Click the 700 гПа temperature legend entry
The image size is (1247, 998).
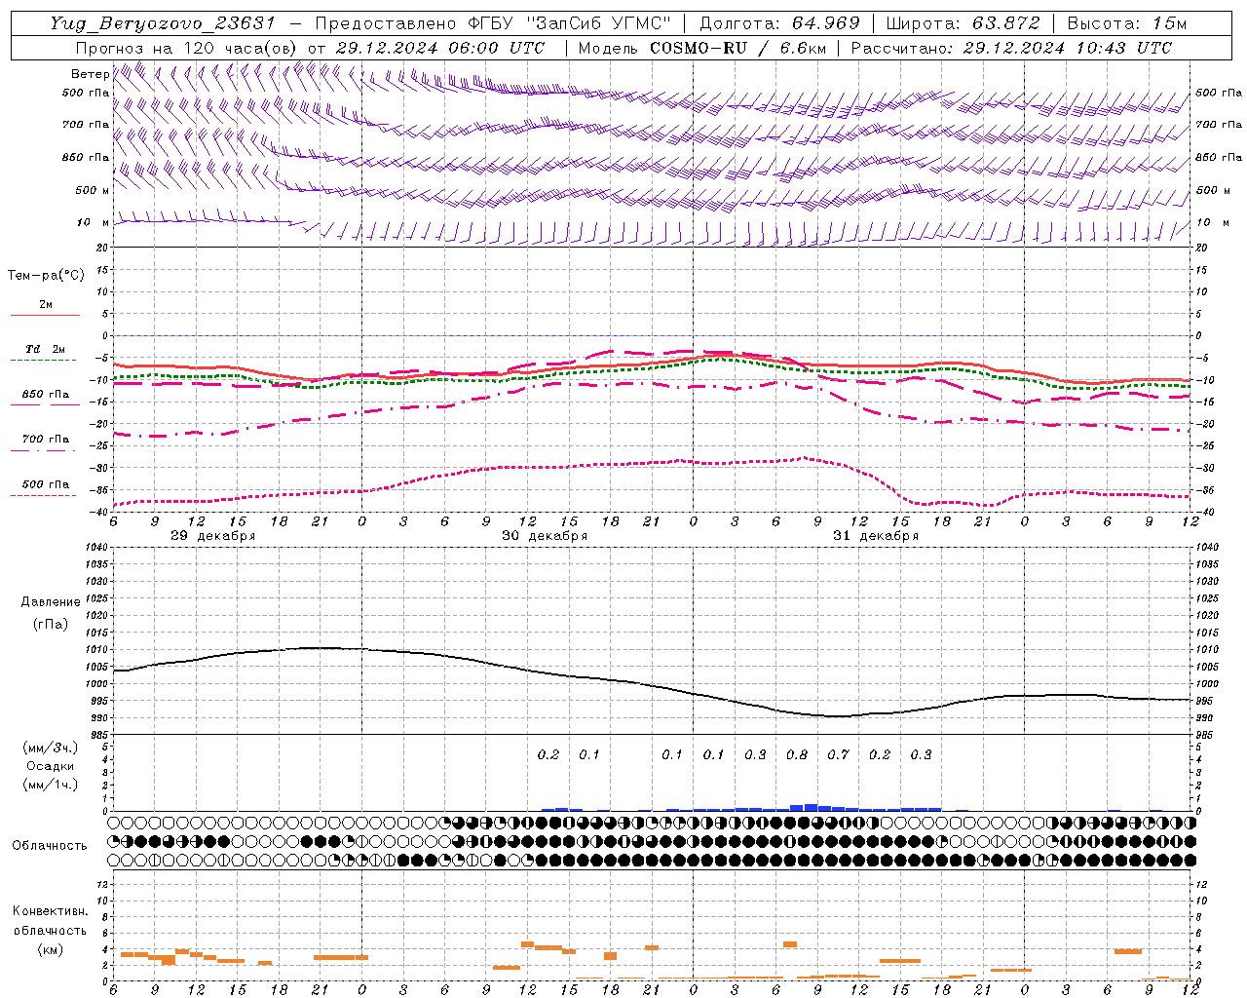click(46, 440)
